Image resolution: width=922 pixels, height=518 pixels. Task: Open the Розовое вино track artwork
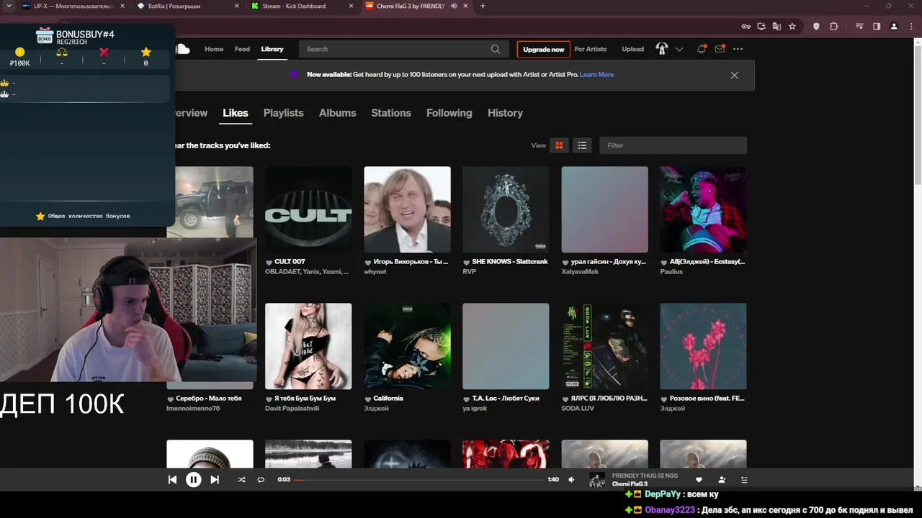click(703, 346)
